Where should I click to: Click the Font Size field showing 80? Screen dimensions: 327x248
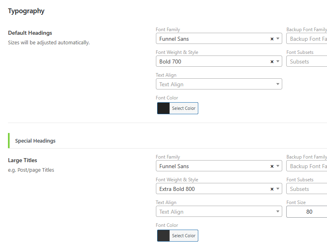307,212
